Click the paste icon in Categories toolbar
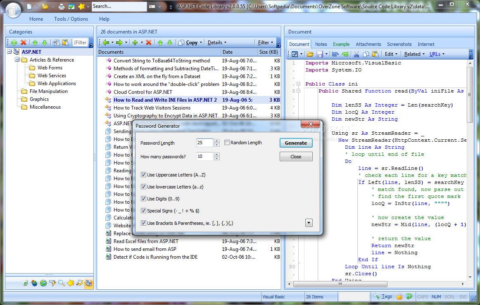The image size is (480, 305). pos(66,43)
